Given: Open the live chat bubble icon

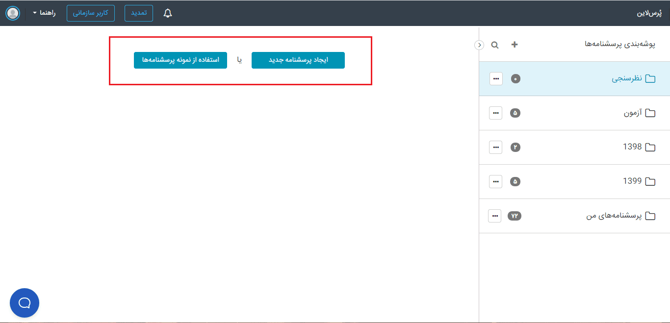Looking at the screenshot, I should (25, 303).
